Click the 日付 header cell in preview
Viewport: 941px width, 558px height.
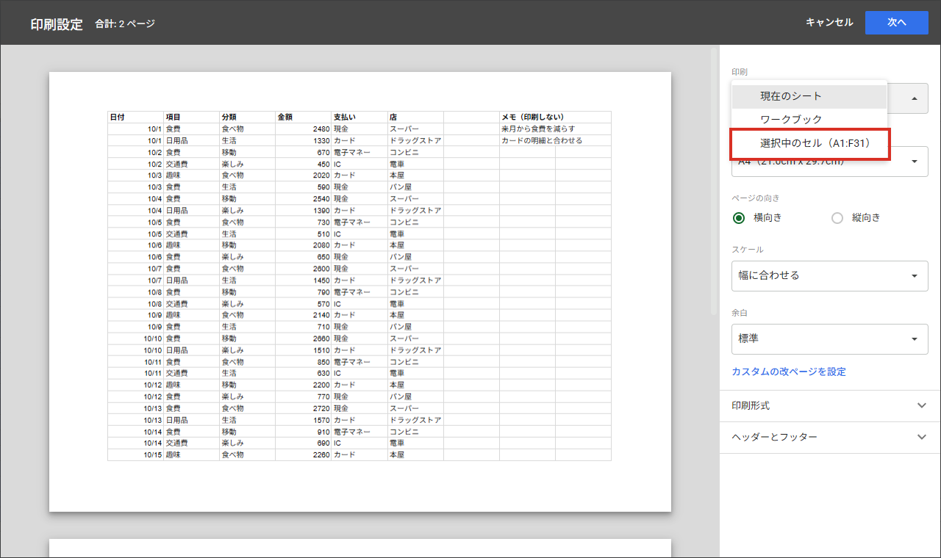click(x=135, y=117)
